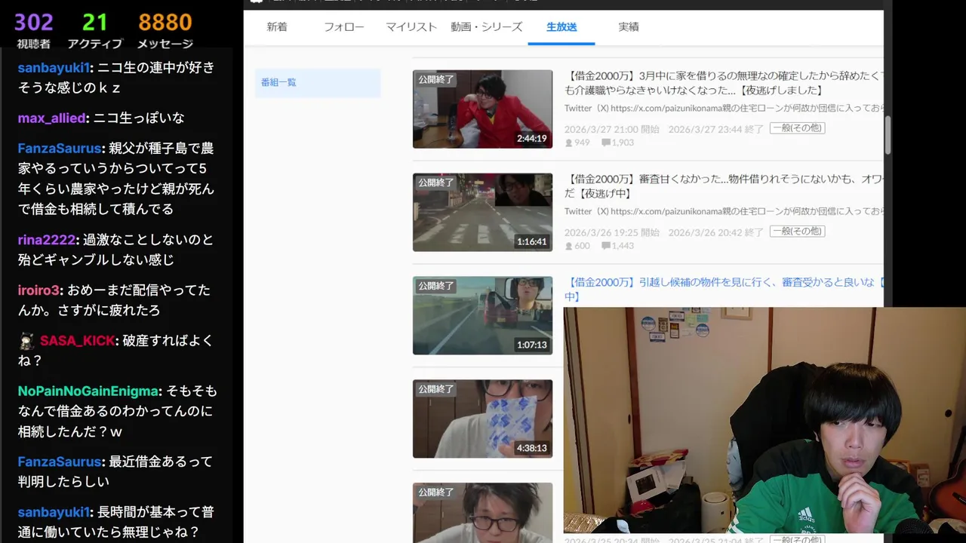The height and width of the screenshot is (543, 966).
Task: Open broadcast titled 3月中に家を借りるの無理なの確定
Action: tap(723, 82)
